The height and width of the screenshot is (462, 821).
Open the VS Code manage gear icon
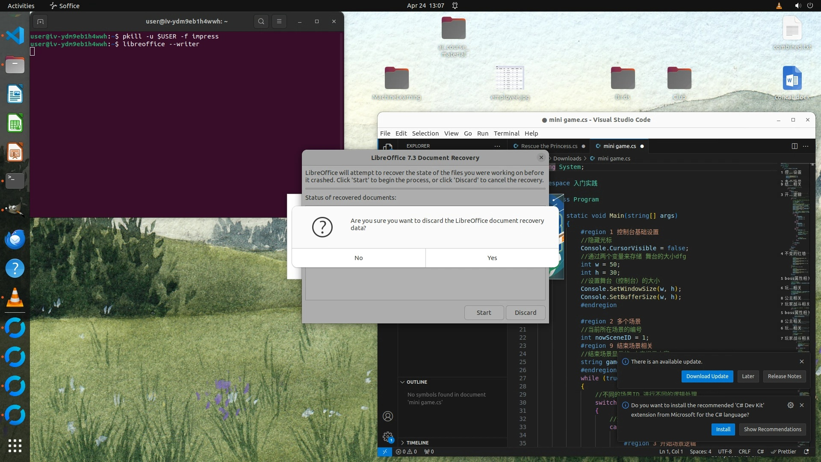coord(388,437)
